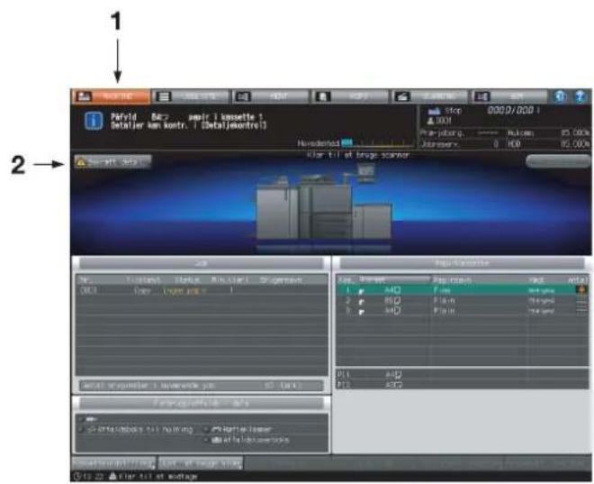Select the PI1 A4 row

point(462,374)
